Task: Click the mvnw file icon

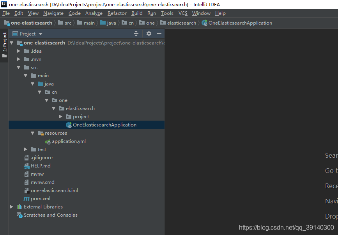Action: (26, 174)
